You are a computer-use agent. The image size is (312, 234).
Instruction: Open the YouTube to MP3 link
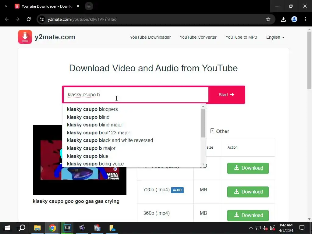[241, 37]
